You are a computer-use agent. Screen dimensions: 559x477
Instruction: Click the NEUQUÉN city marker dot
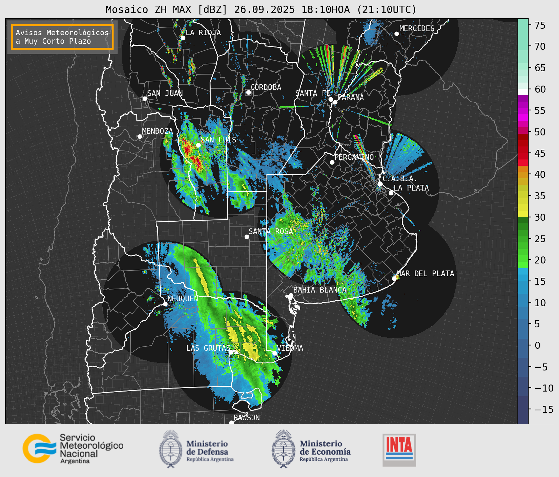165,304
